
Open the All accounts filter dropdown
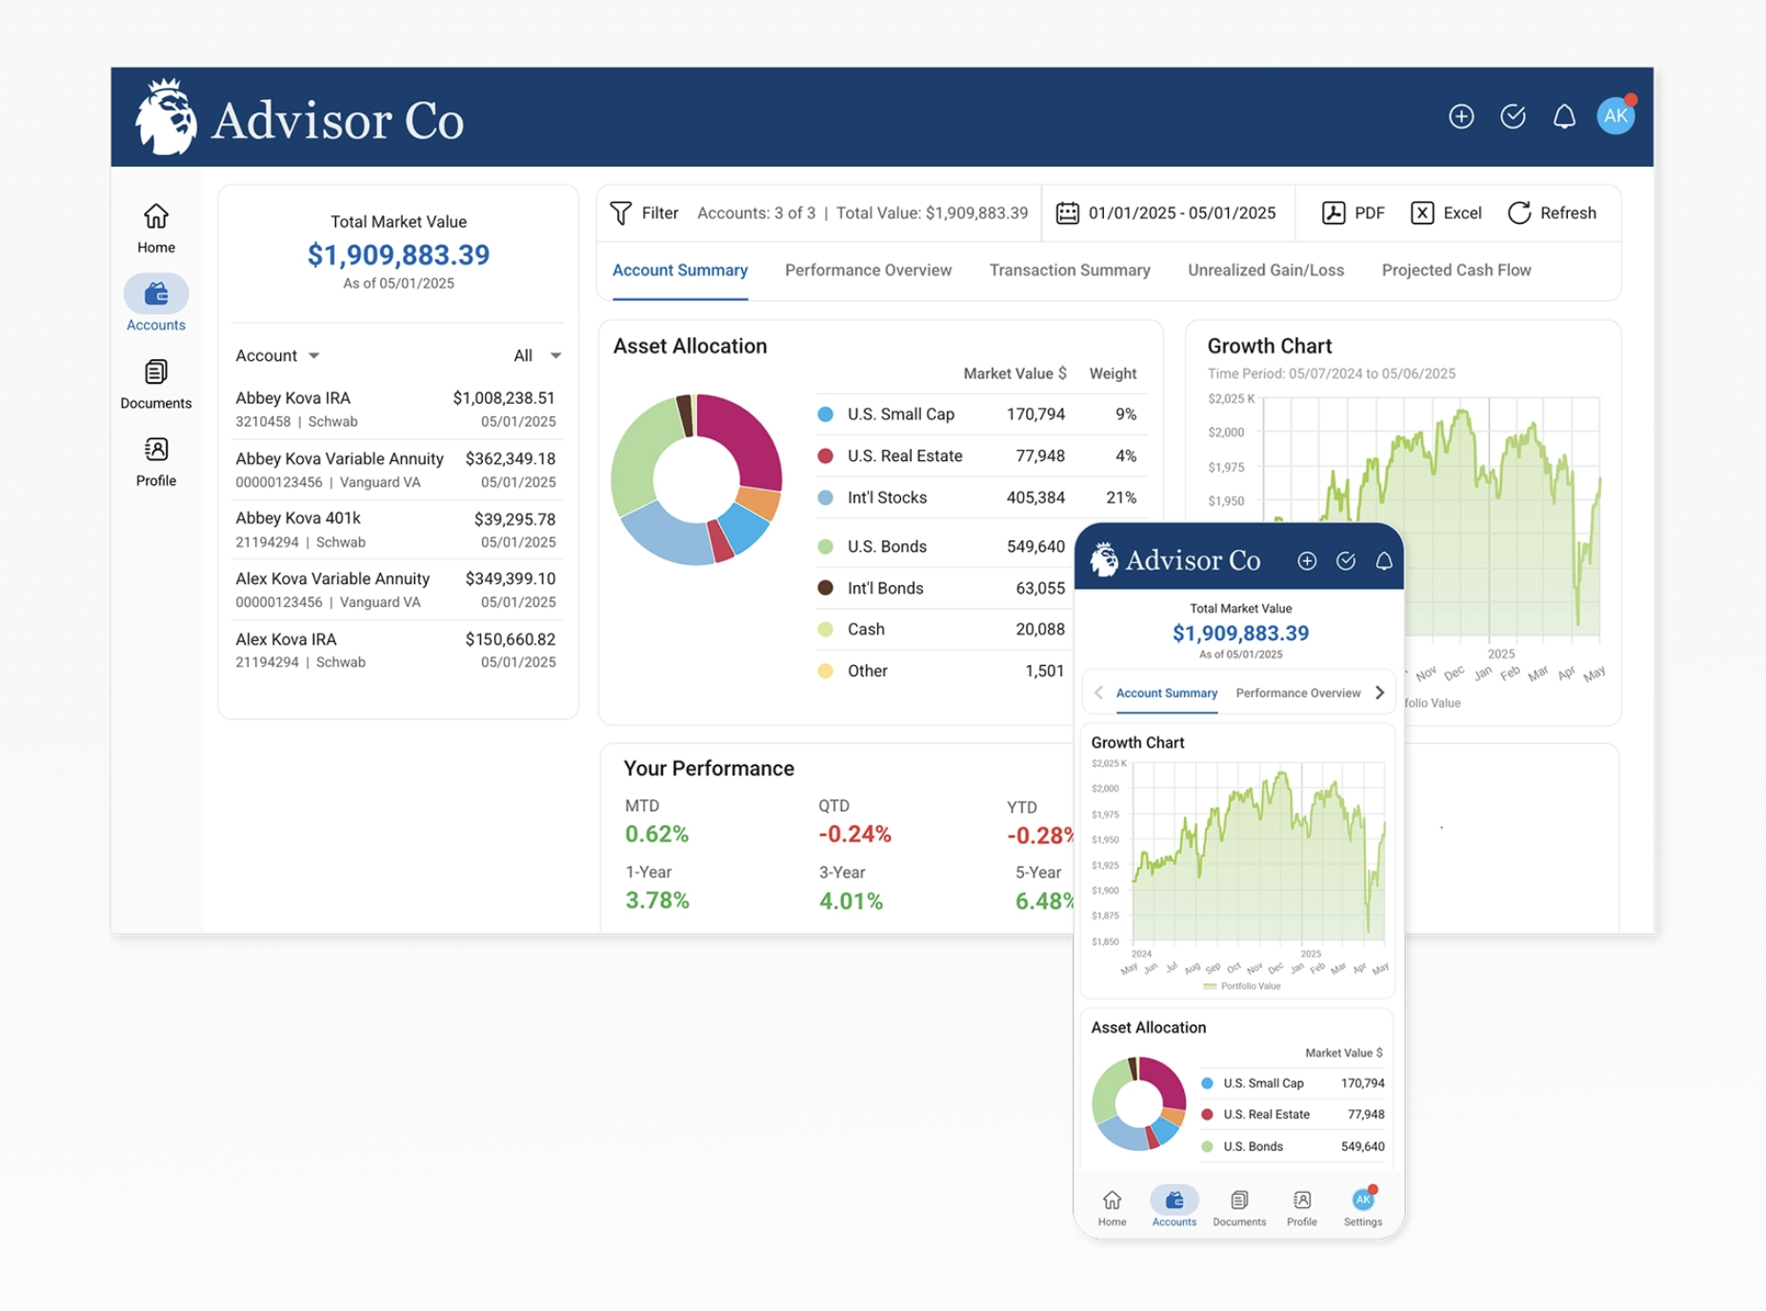(x=537, y=355)
